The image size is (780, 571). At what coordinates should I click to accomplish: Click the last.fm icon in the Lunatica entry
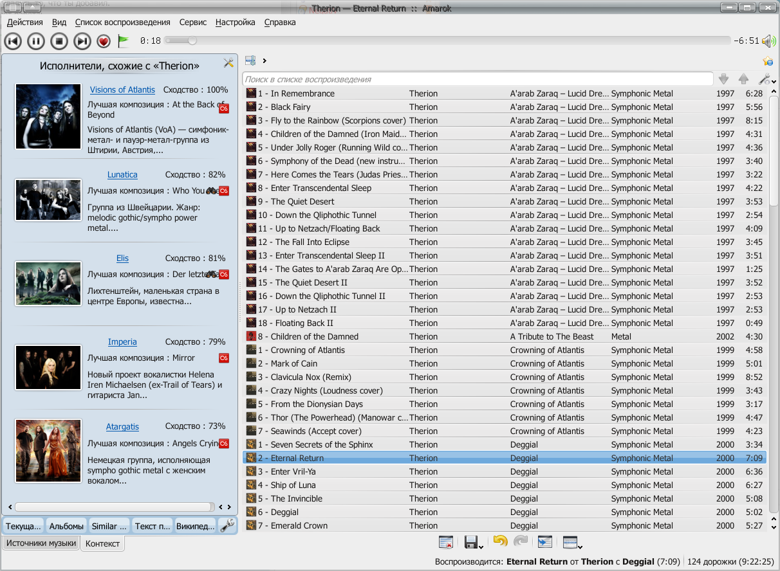[x=224, y=190]
